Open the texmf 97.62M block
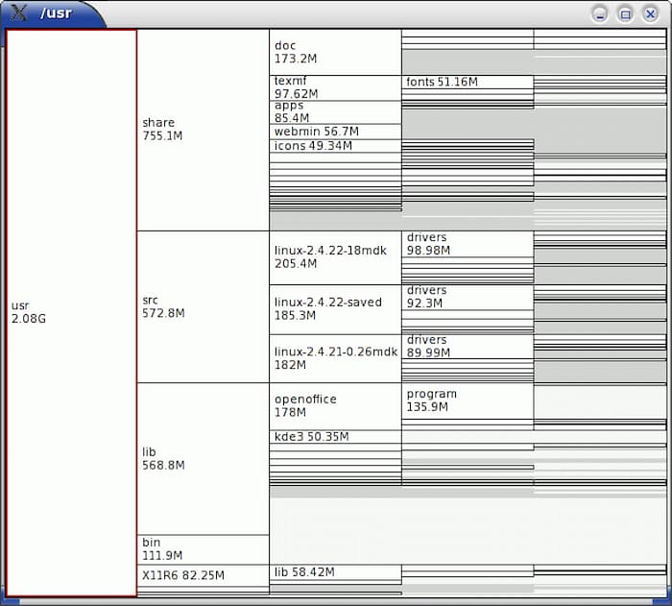Image resolution: width=672 pixels, height=606 pixels. point(336,88)
